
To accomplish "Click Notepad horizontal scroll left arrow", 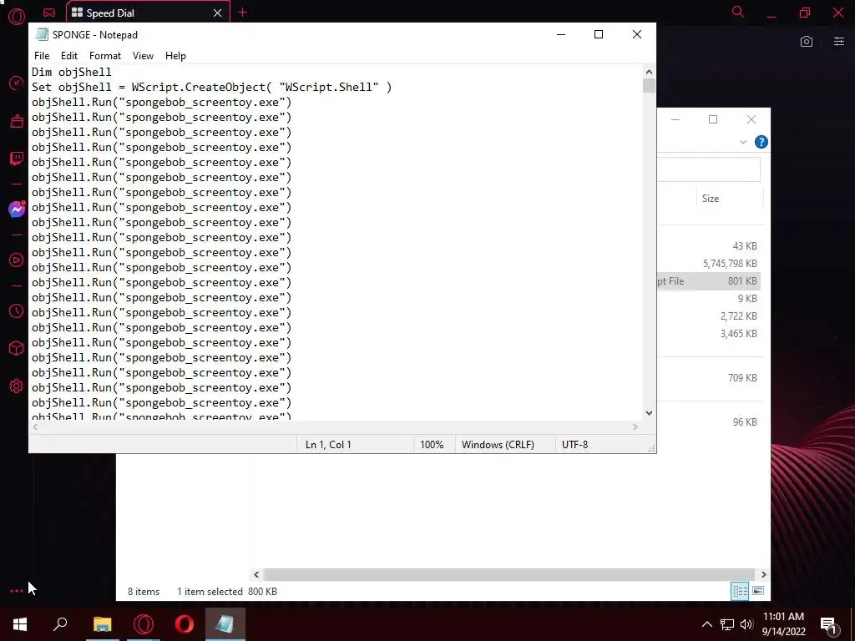I will [x=35, y=426].
